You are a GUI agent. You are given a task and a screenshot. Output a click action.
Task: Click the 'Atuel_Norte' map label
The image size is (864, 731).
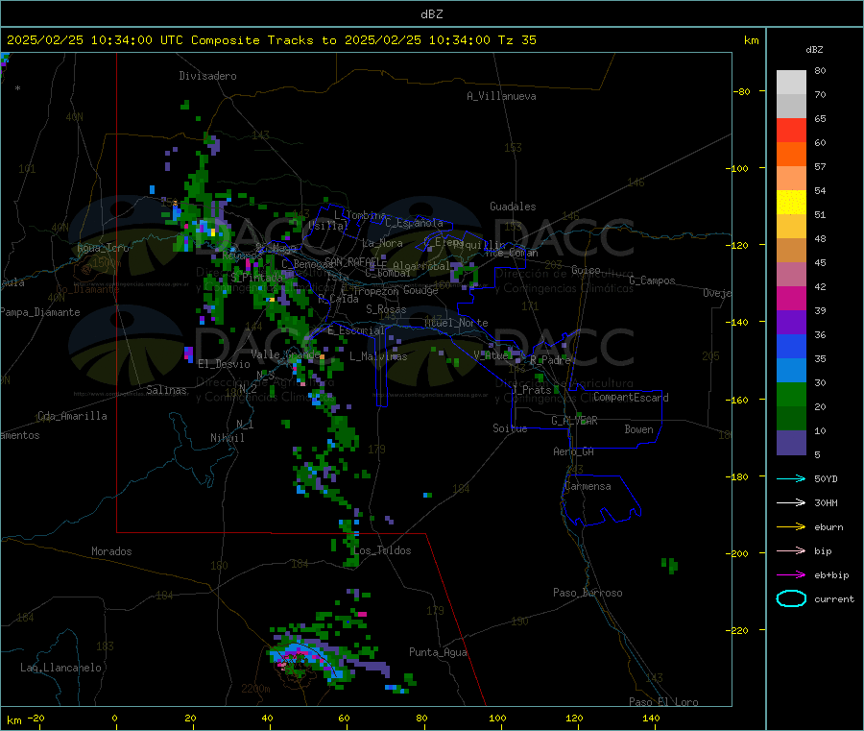(456, 323)
